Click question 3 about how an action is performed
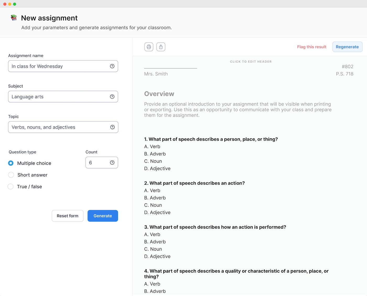 click(215, 227)
